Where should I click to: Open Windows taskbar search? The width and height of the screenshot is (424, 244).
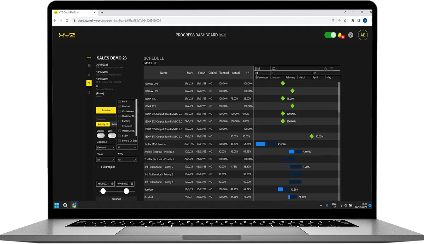tap(65, 205)
